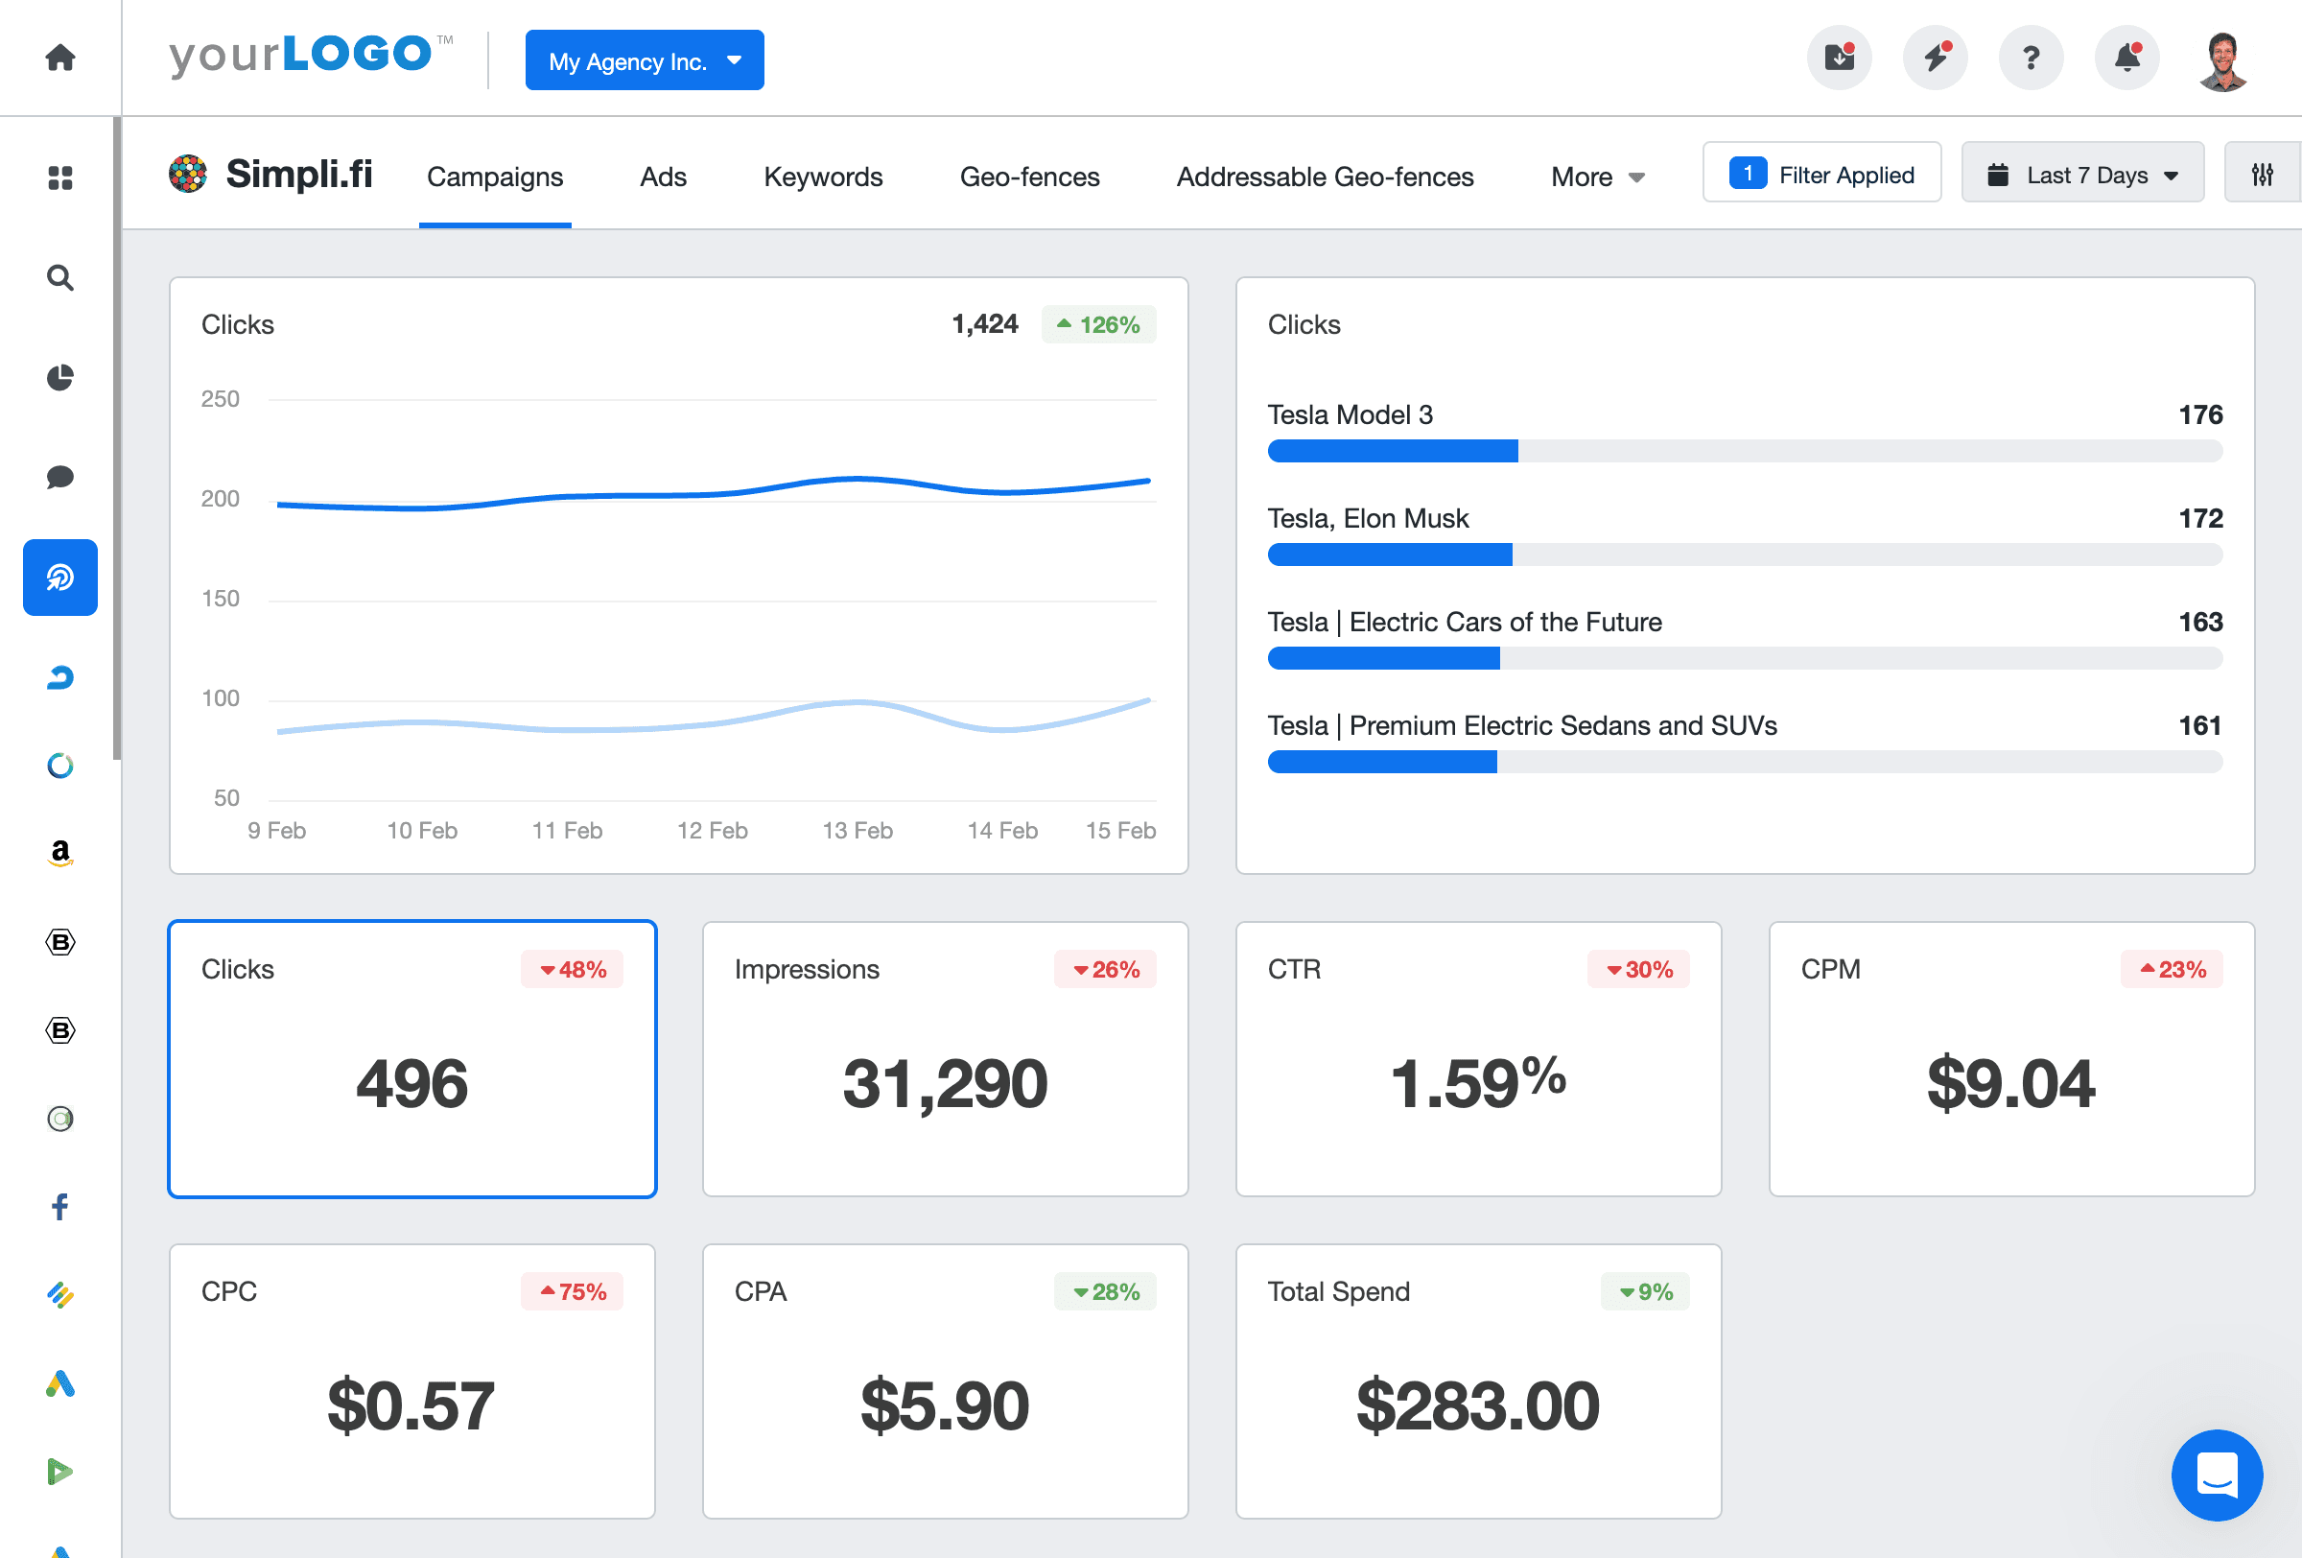The height and width of the screenshot is (1558, 2302).
Task: Expand the Last 7 Days date selector
Action: [x=2081, y=174]
